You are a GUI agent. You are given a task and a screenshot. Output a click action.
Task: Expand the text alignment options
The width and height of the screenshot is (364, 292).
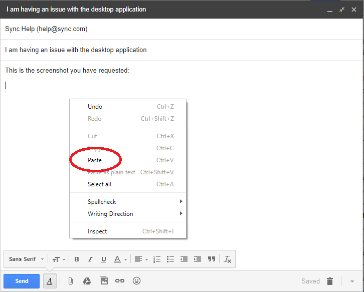[141, 259]
